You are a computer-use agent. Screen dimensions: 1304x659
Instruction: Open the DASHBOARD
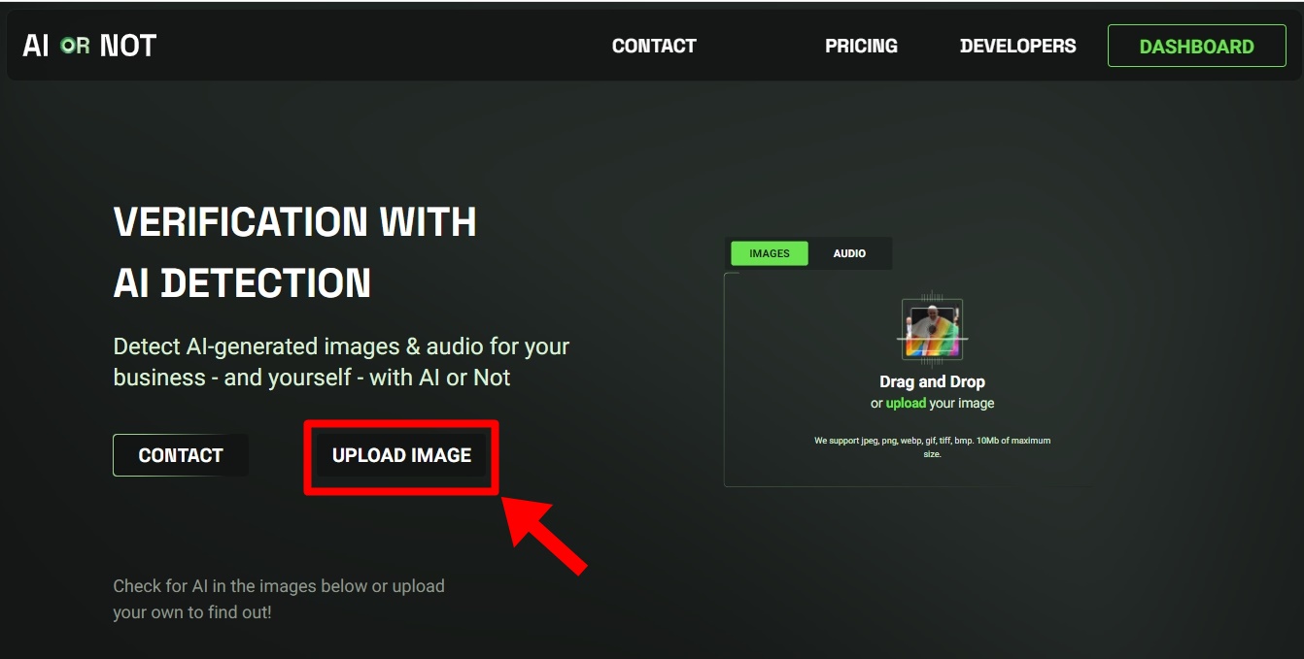click(x=1196, y=46)
